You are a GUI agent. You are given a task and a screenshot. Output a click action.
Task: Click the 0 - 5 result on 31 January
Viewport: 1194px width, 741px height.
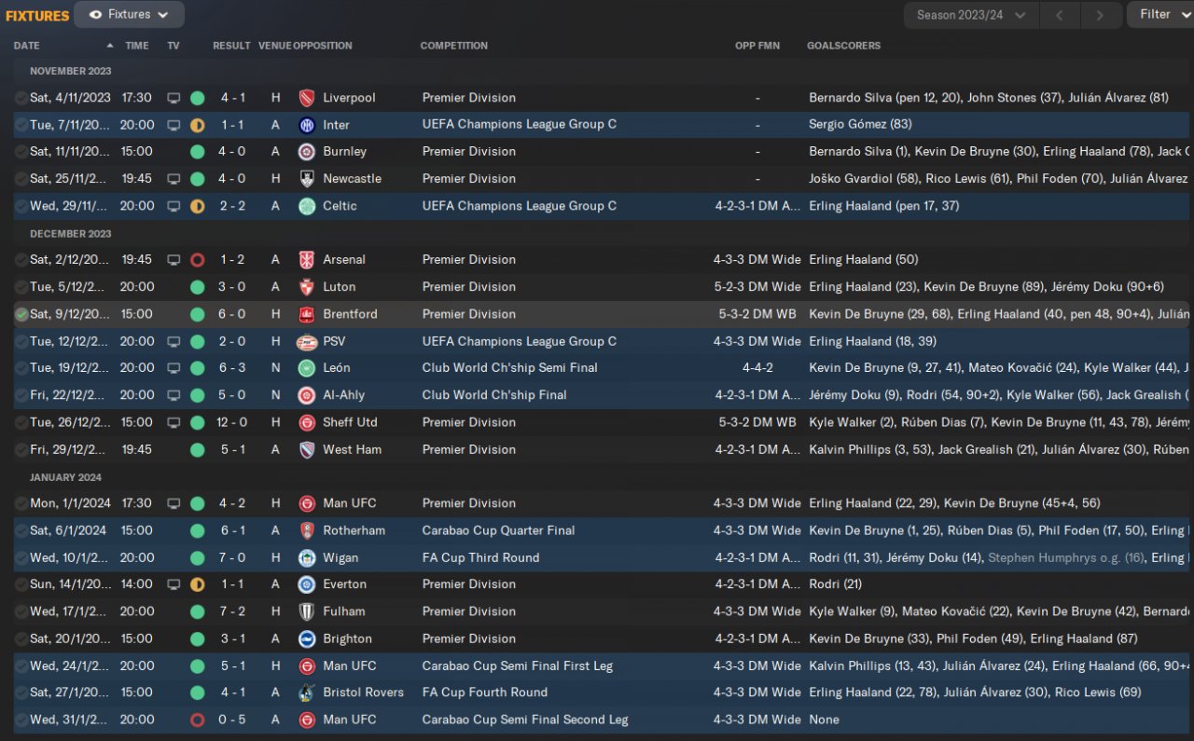(233, 720)
